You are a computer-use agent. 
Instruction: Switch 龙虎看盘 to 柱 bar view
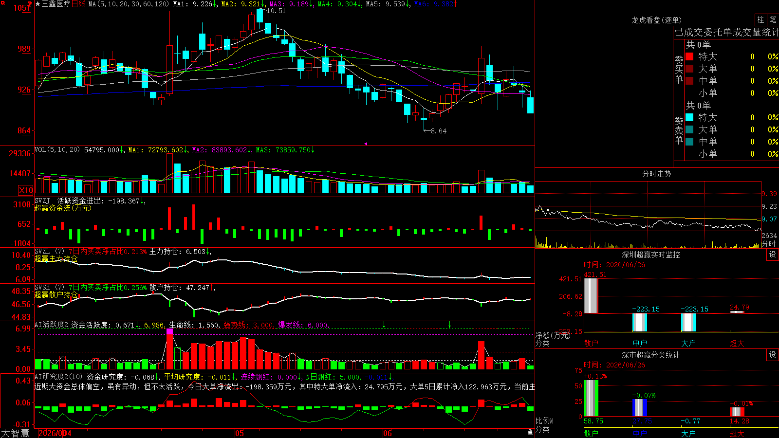[x=760, y=19]
